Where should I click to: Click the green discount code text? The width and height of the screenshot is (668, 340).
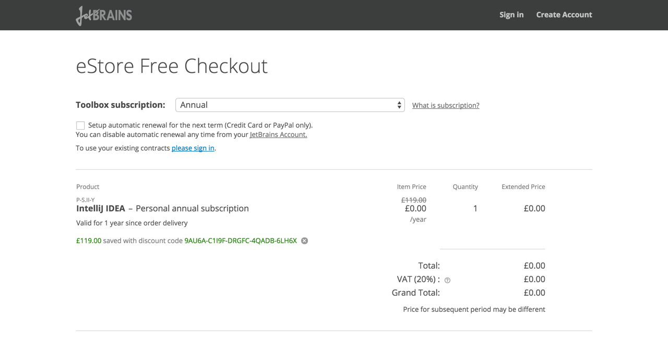click(x=241, y=241)
